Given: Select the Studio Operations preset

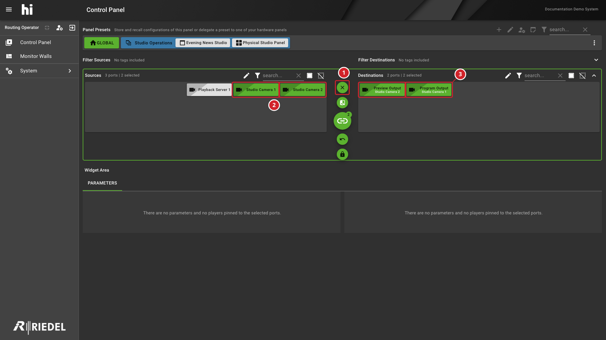Looking at the screenshot, I should (149, 43).
